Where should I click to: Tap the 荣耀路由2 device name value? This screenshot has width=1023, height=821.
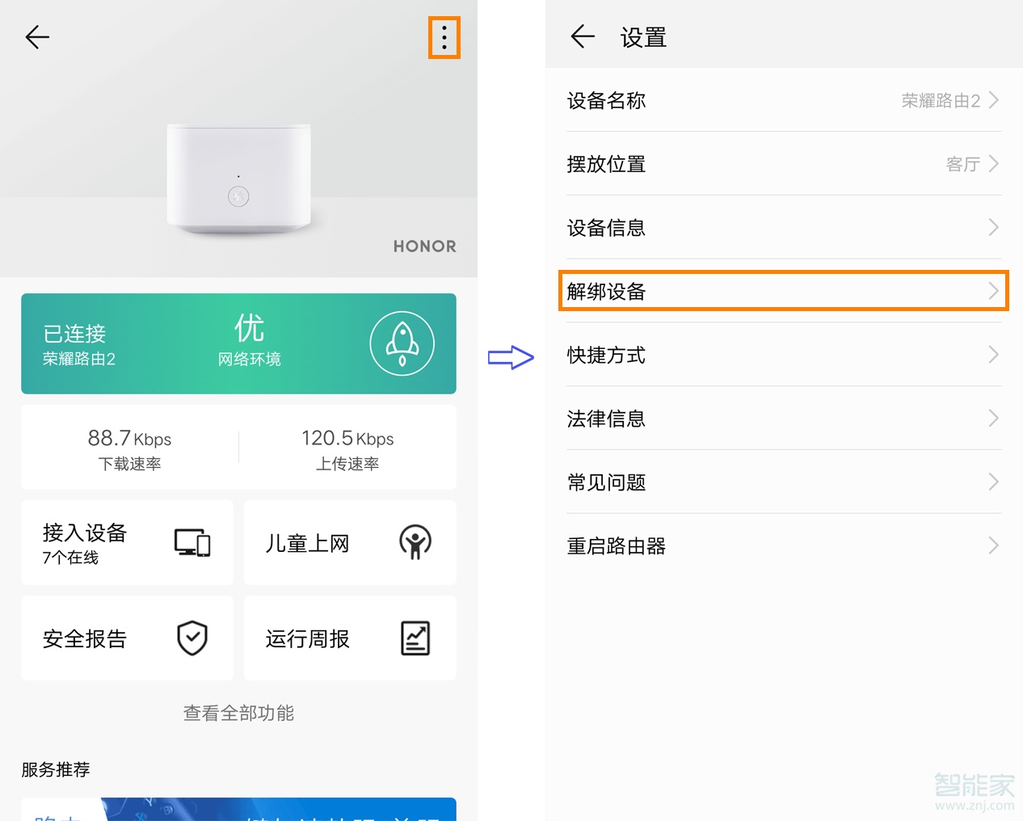click(x=941, y=100)
